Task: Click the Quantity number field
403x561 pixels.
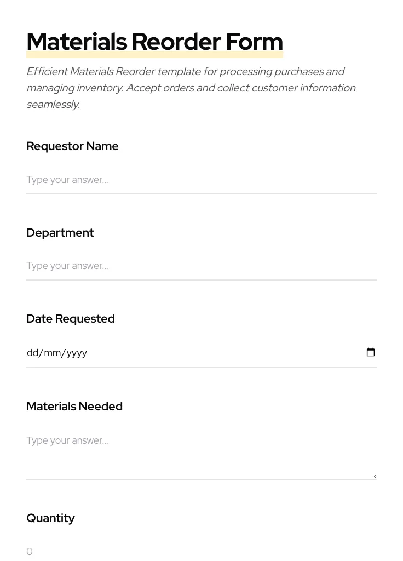Action: (201, 551)
